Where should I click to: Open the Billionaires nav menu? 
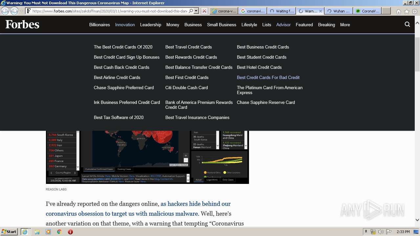[99, 25]
